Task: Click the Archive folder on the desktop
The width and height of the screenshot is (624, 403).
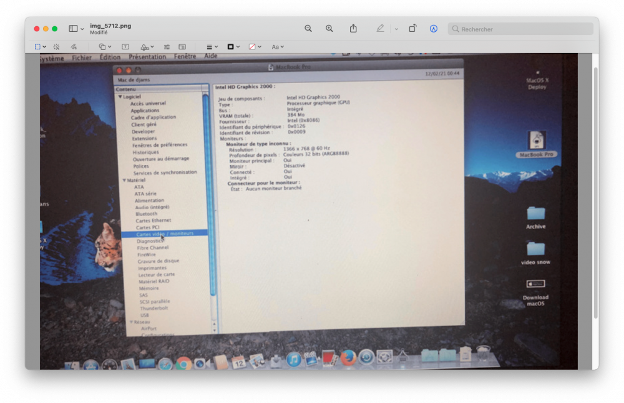Action: click(x=535, y=213)
